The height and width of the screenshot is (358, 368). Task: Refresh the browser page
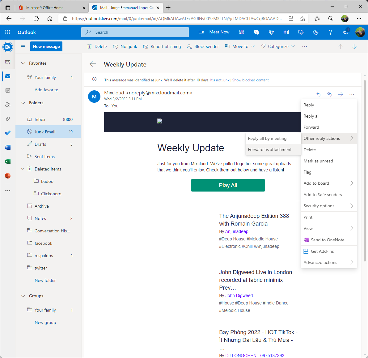click(36, 19)
